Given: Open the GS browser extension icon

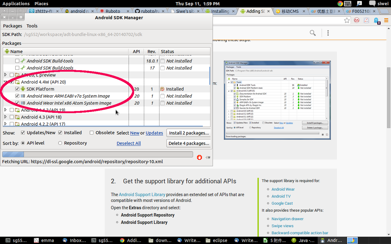Looking at the screenshot, I should 357,20.
